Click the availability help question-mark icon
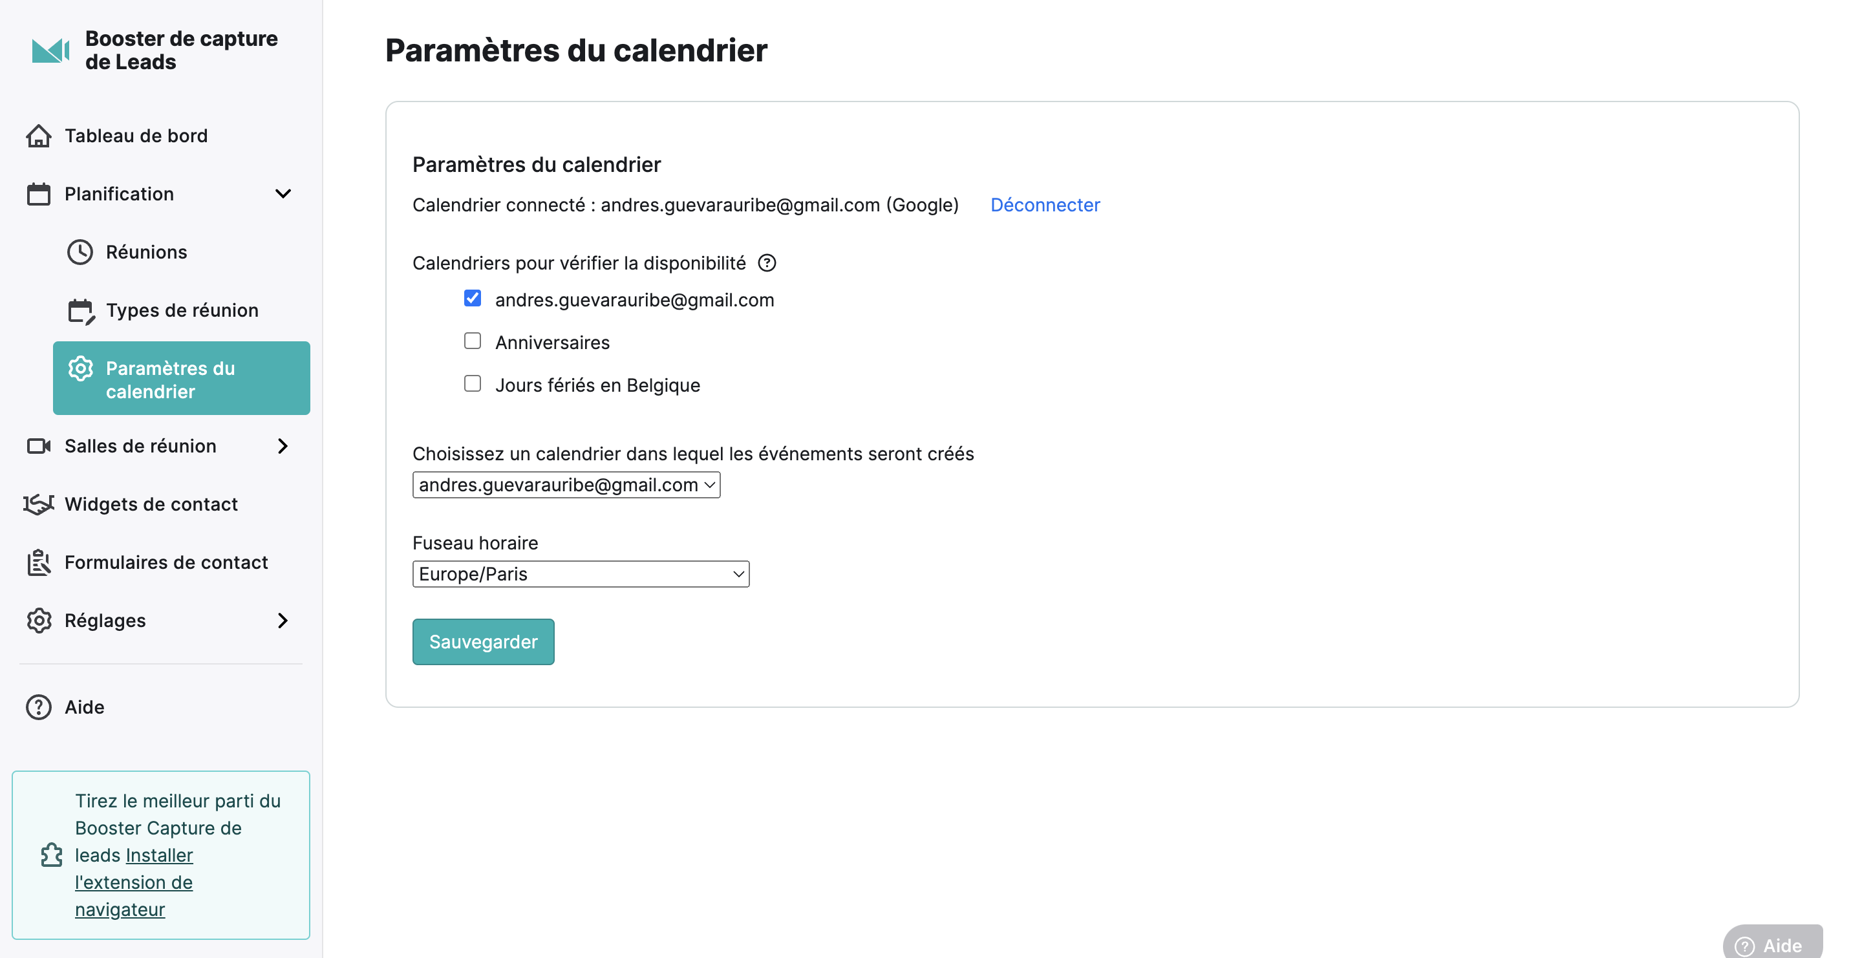 (x=767, y=263)
